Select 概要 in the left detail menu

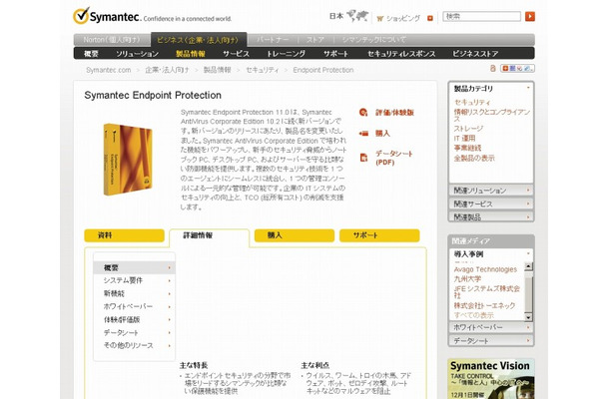pos(135,267)
